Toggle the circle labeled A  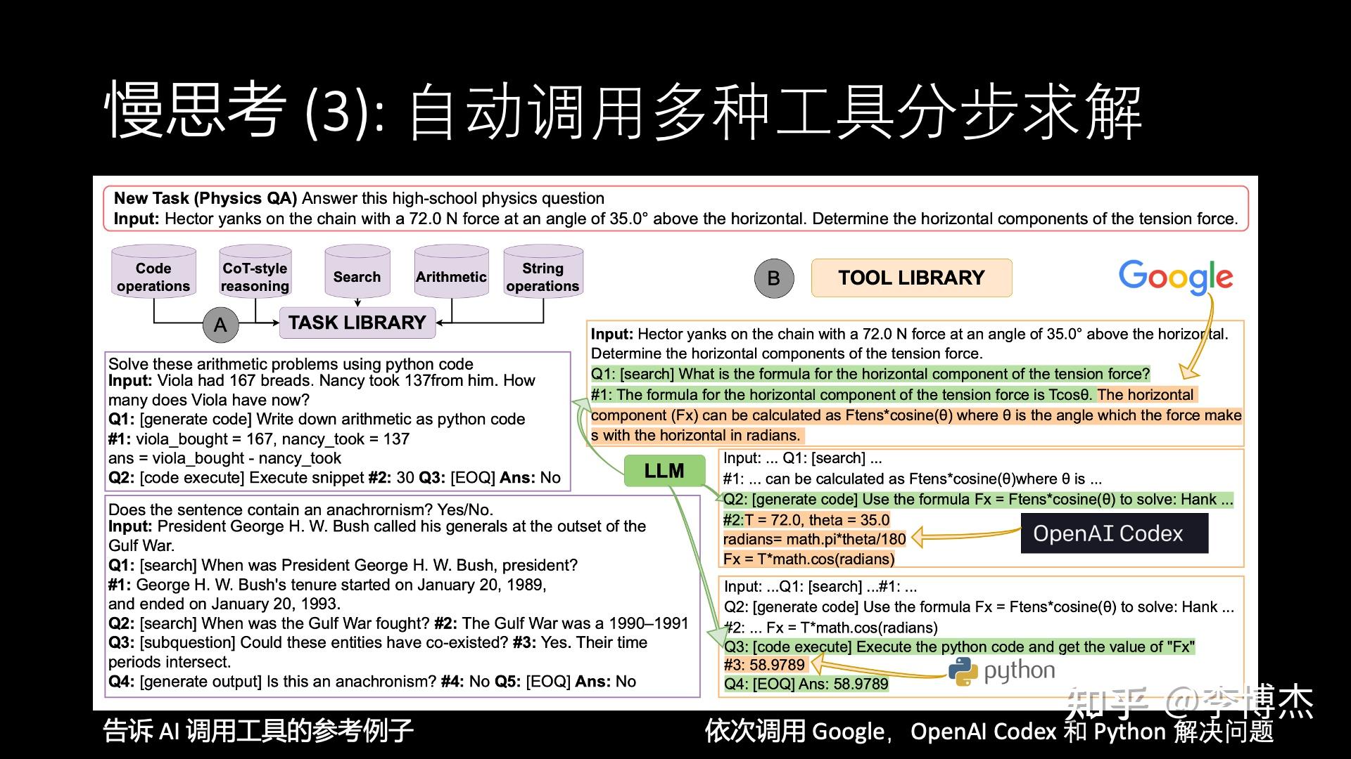[220, 323]
